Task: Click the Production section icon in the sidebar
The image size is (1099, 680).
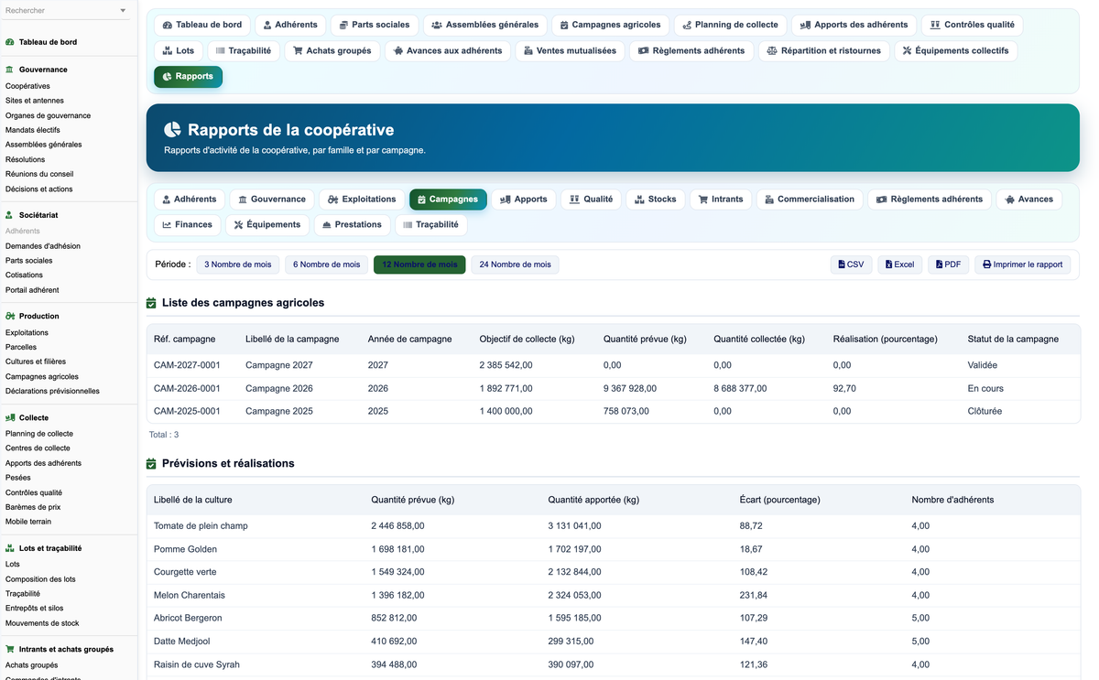Action: point(9,316)
